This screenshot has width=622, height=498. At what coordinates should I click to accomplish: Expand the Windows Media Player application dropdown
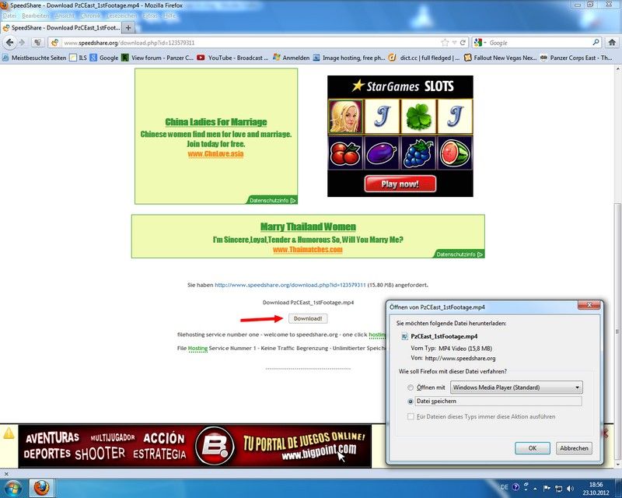coord(516,388)
